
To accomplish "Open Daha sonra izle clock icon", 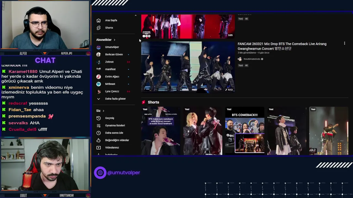I will (x=98, y=133).
